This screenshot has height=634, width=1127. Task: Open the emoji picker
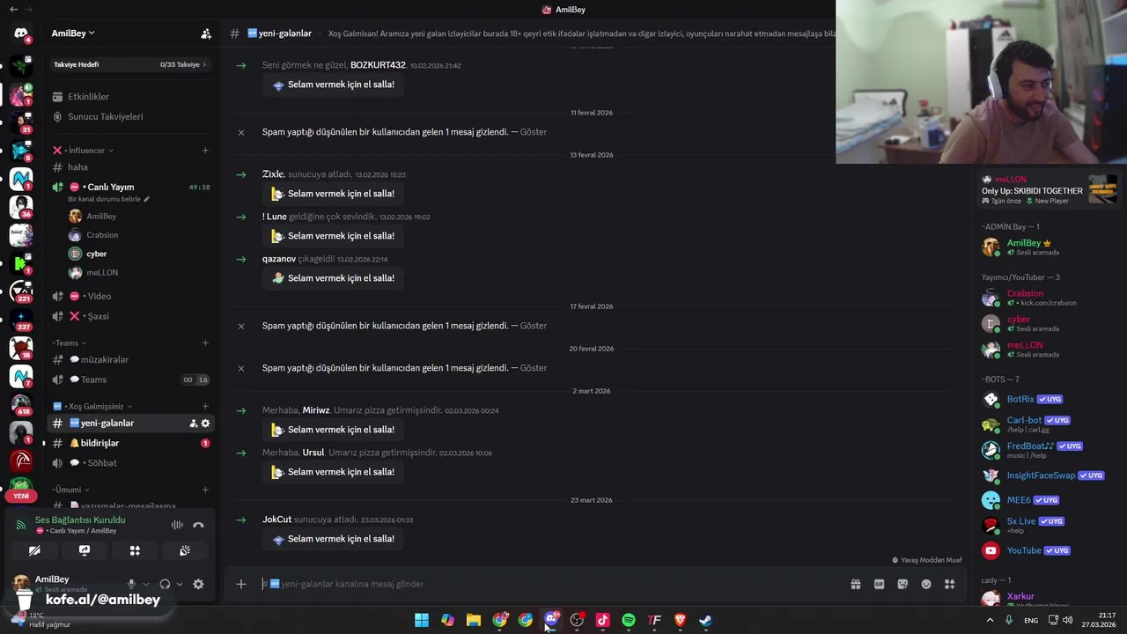click(x=926, y=584)
